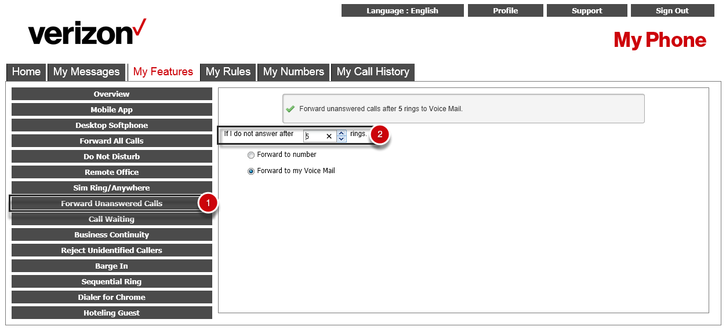Select Dialer for Chrome

pos(112,297)
